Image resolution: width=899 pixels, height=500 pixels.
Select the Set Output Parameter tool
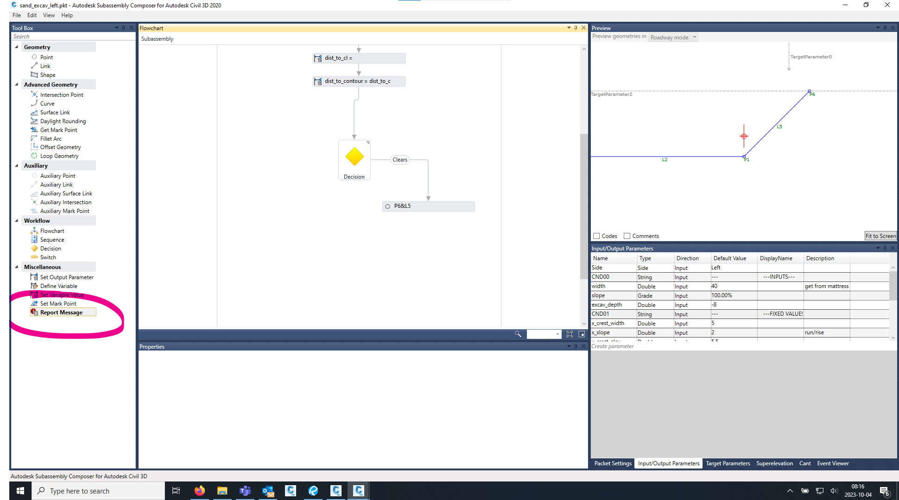pos(66,277)
